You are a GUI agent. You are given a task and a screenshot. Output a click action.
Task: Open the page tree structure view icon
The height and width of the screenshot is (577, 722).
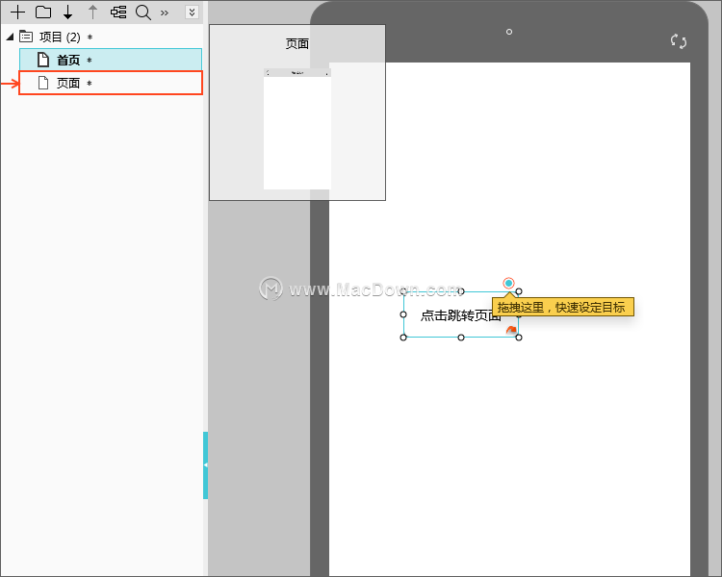point(118,12)
